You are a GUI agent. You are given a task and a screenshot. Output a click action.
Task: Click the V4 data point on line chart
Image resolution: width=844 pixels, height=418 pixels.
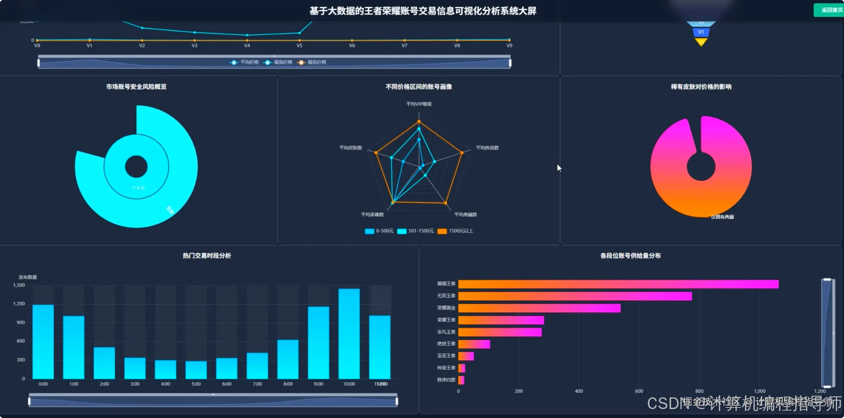(x=247, y=35)
